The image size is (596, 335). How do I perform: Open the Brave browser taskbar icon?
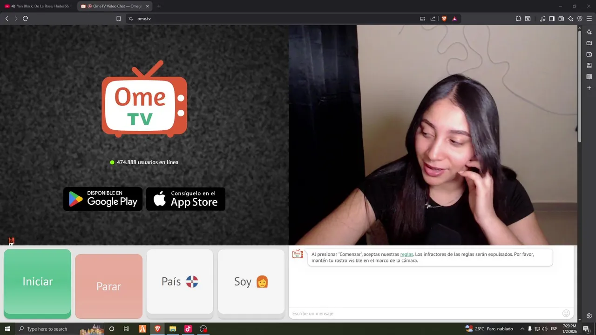click(x=157, y=329)
